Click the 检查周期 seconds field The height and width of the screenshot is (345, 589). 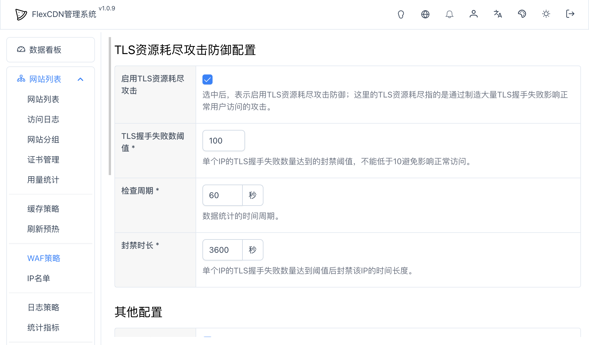pos(222,195)
